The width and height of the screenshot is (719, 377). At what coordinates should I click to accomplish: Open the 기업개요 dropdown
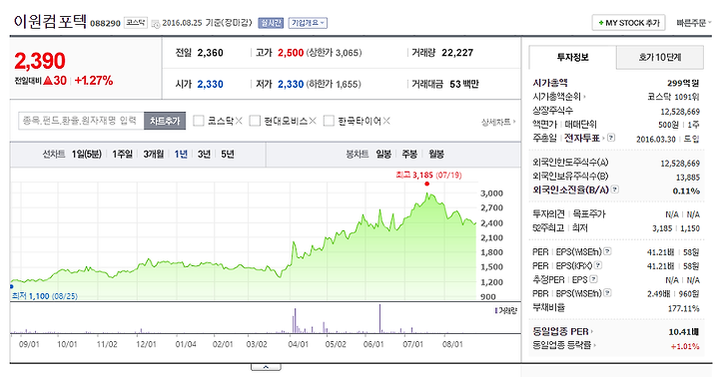coord(308,23)
